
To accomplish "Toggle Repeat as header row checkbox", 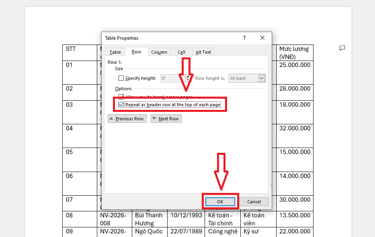I will (121, 105).
